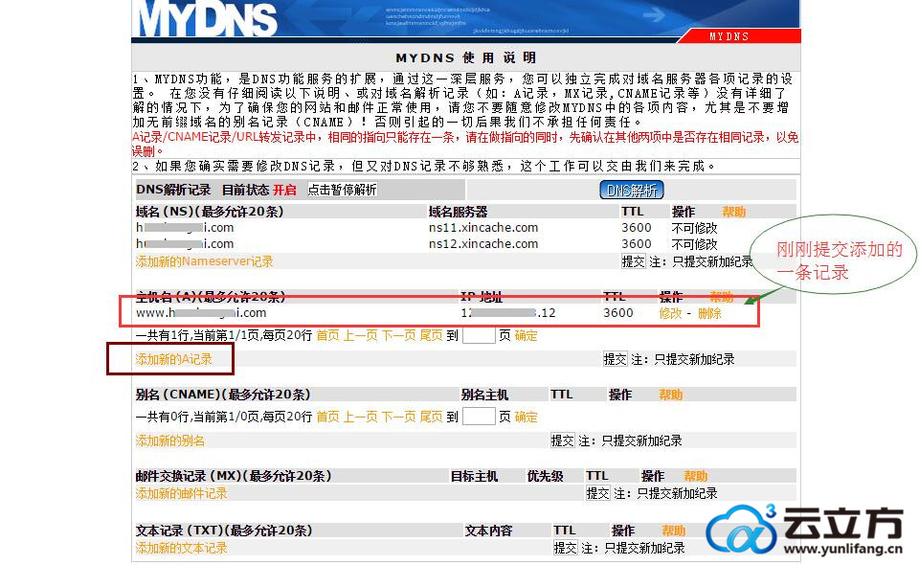
Task: Click 提交 beside 添加新的A记录
Action: [615, 359]
